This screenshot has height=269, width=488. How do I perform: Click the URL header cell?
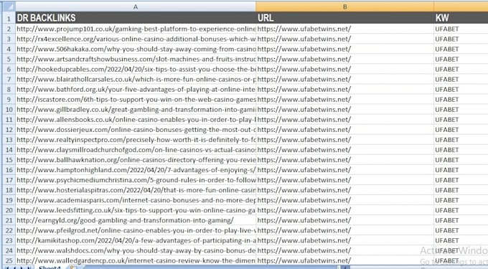pyautogui.click(x=345, y=18)
